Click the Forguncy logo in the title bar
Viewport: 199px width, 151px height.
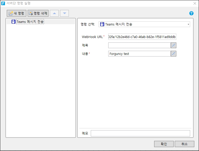(3, 3)
